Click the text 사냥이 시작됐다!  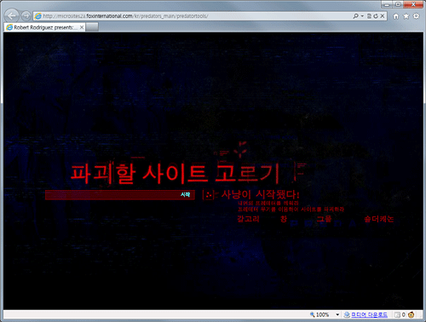260,194
